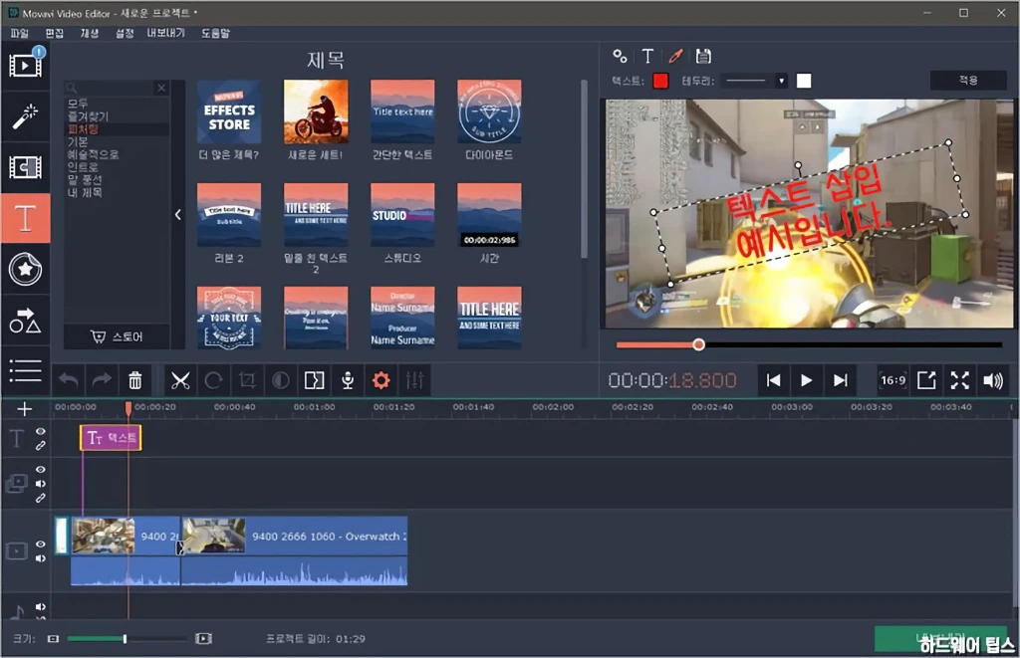1020x658 pixels.
Task: Start voice recording with microphone icon
Action: (x=348, y=380)
